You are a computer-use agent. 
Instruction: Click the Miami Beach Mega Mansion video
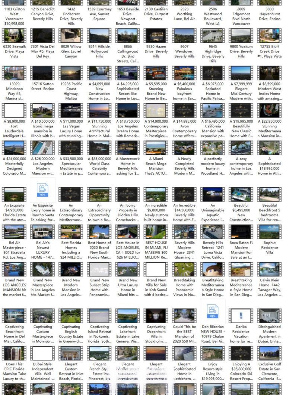click(156, 148)
